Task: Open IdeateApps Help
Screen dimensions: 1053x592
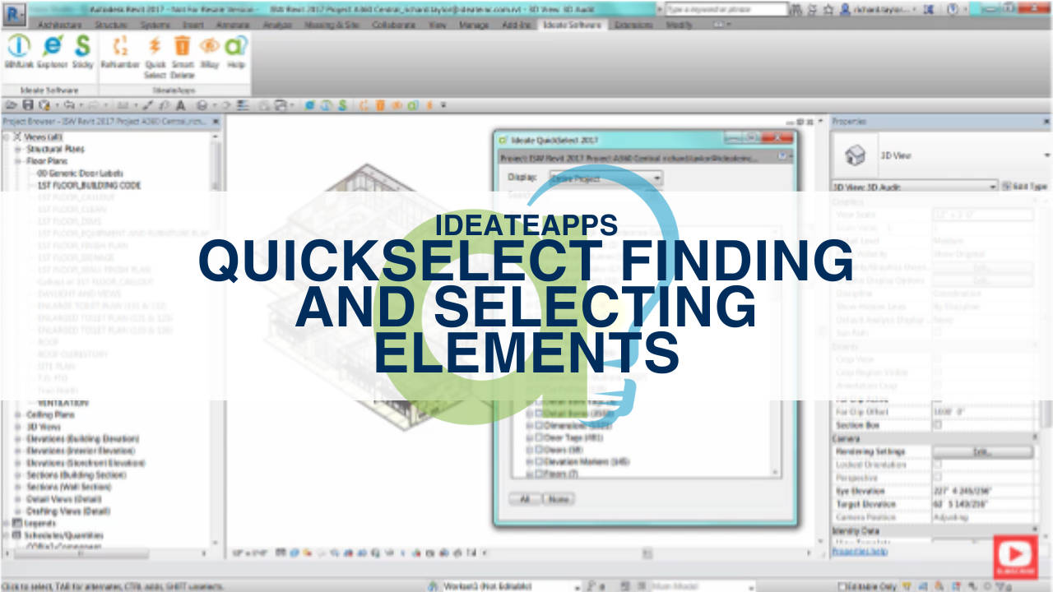Action: (x=236, y=52)
